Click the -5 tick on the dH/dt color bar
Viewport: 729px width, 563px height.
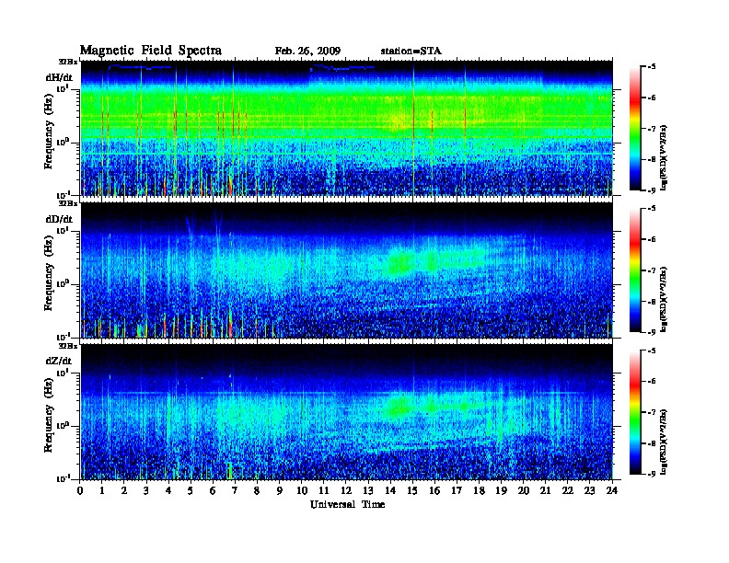pyautogui.click(x=652, y=67)
